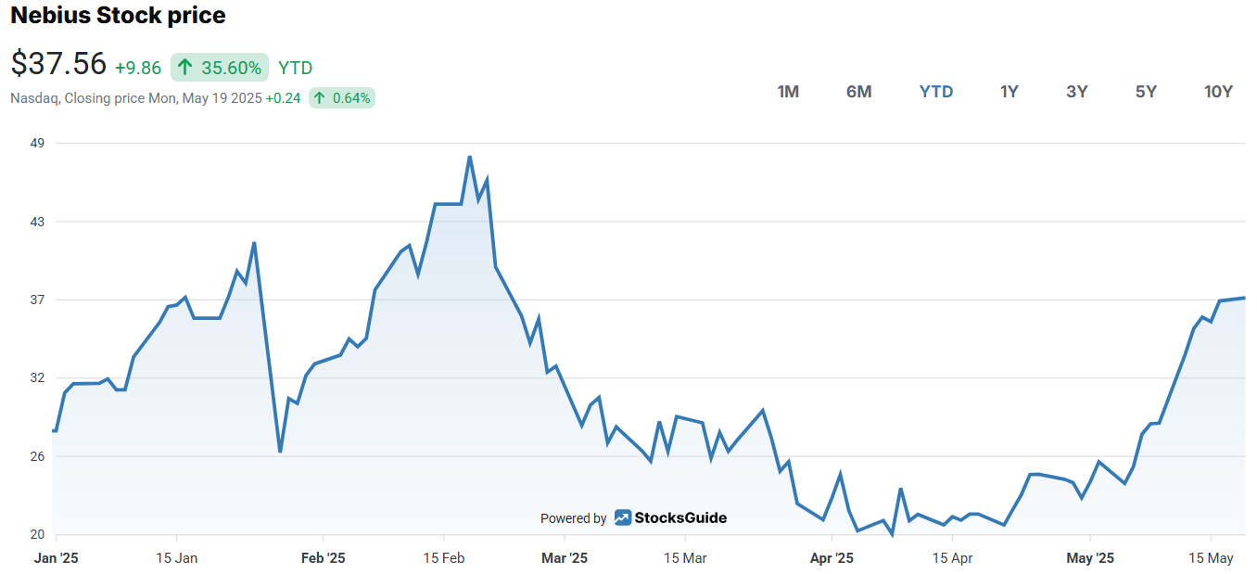Viewport: 1257px width, 574px height.
Task: Select the 3Y chart period
Action: tap(1077, 92)
